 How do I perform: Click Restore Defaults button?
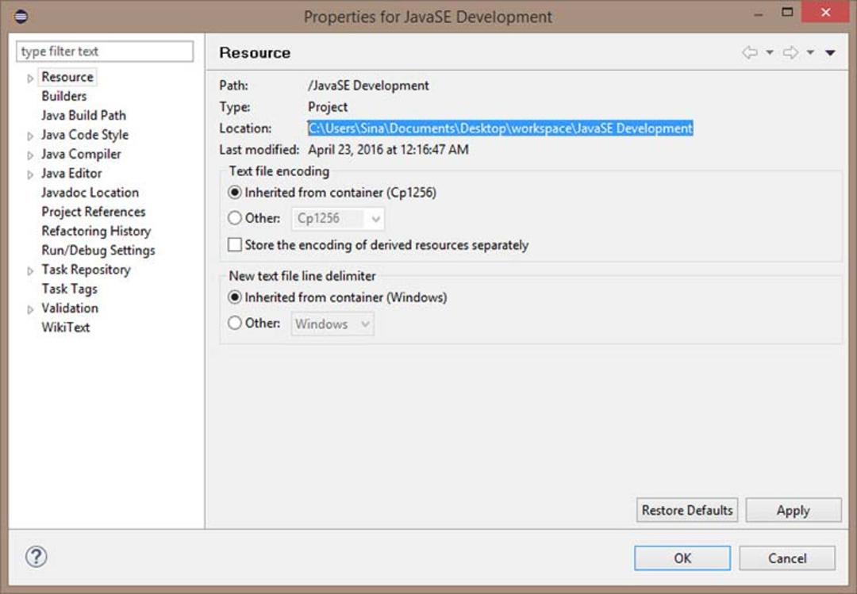687,510
